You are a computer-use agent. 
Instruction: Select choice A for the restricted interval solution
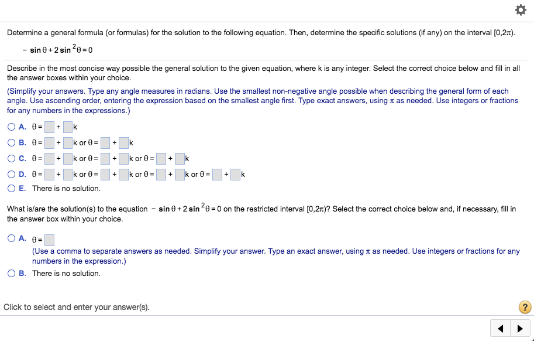pyautogui.click(x=11, y=238)
